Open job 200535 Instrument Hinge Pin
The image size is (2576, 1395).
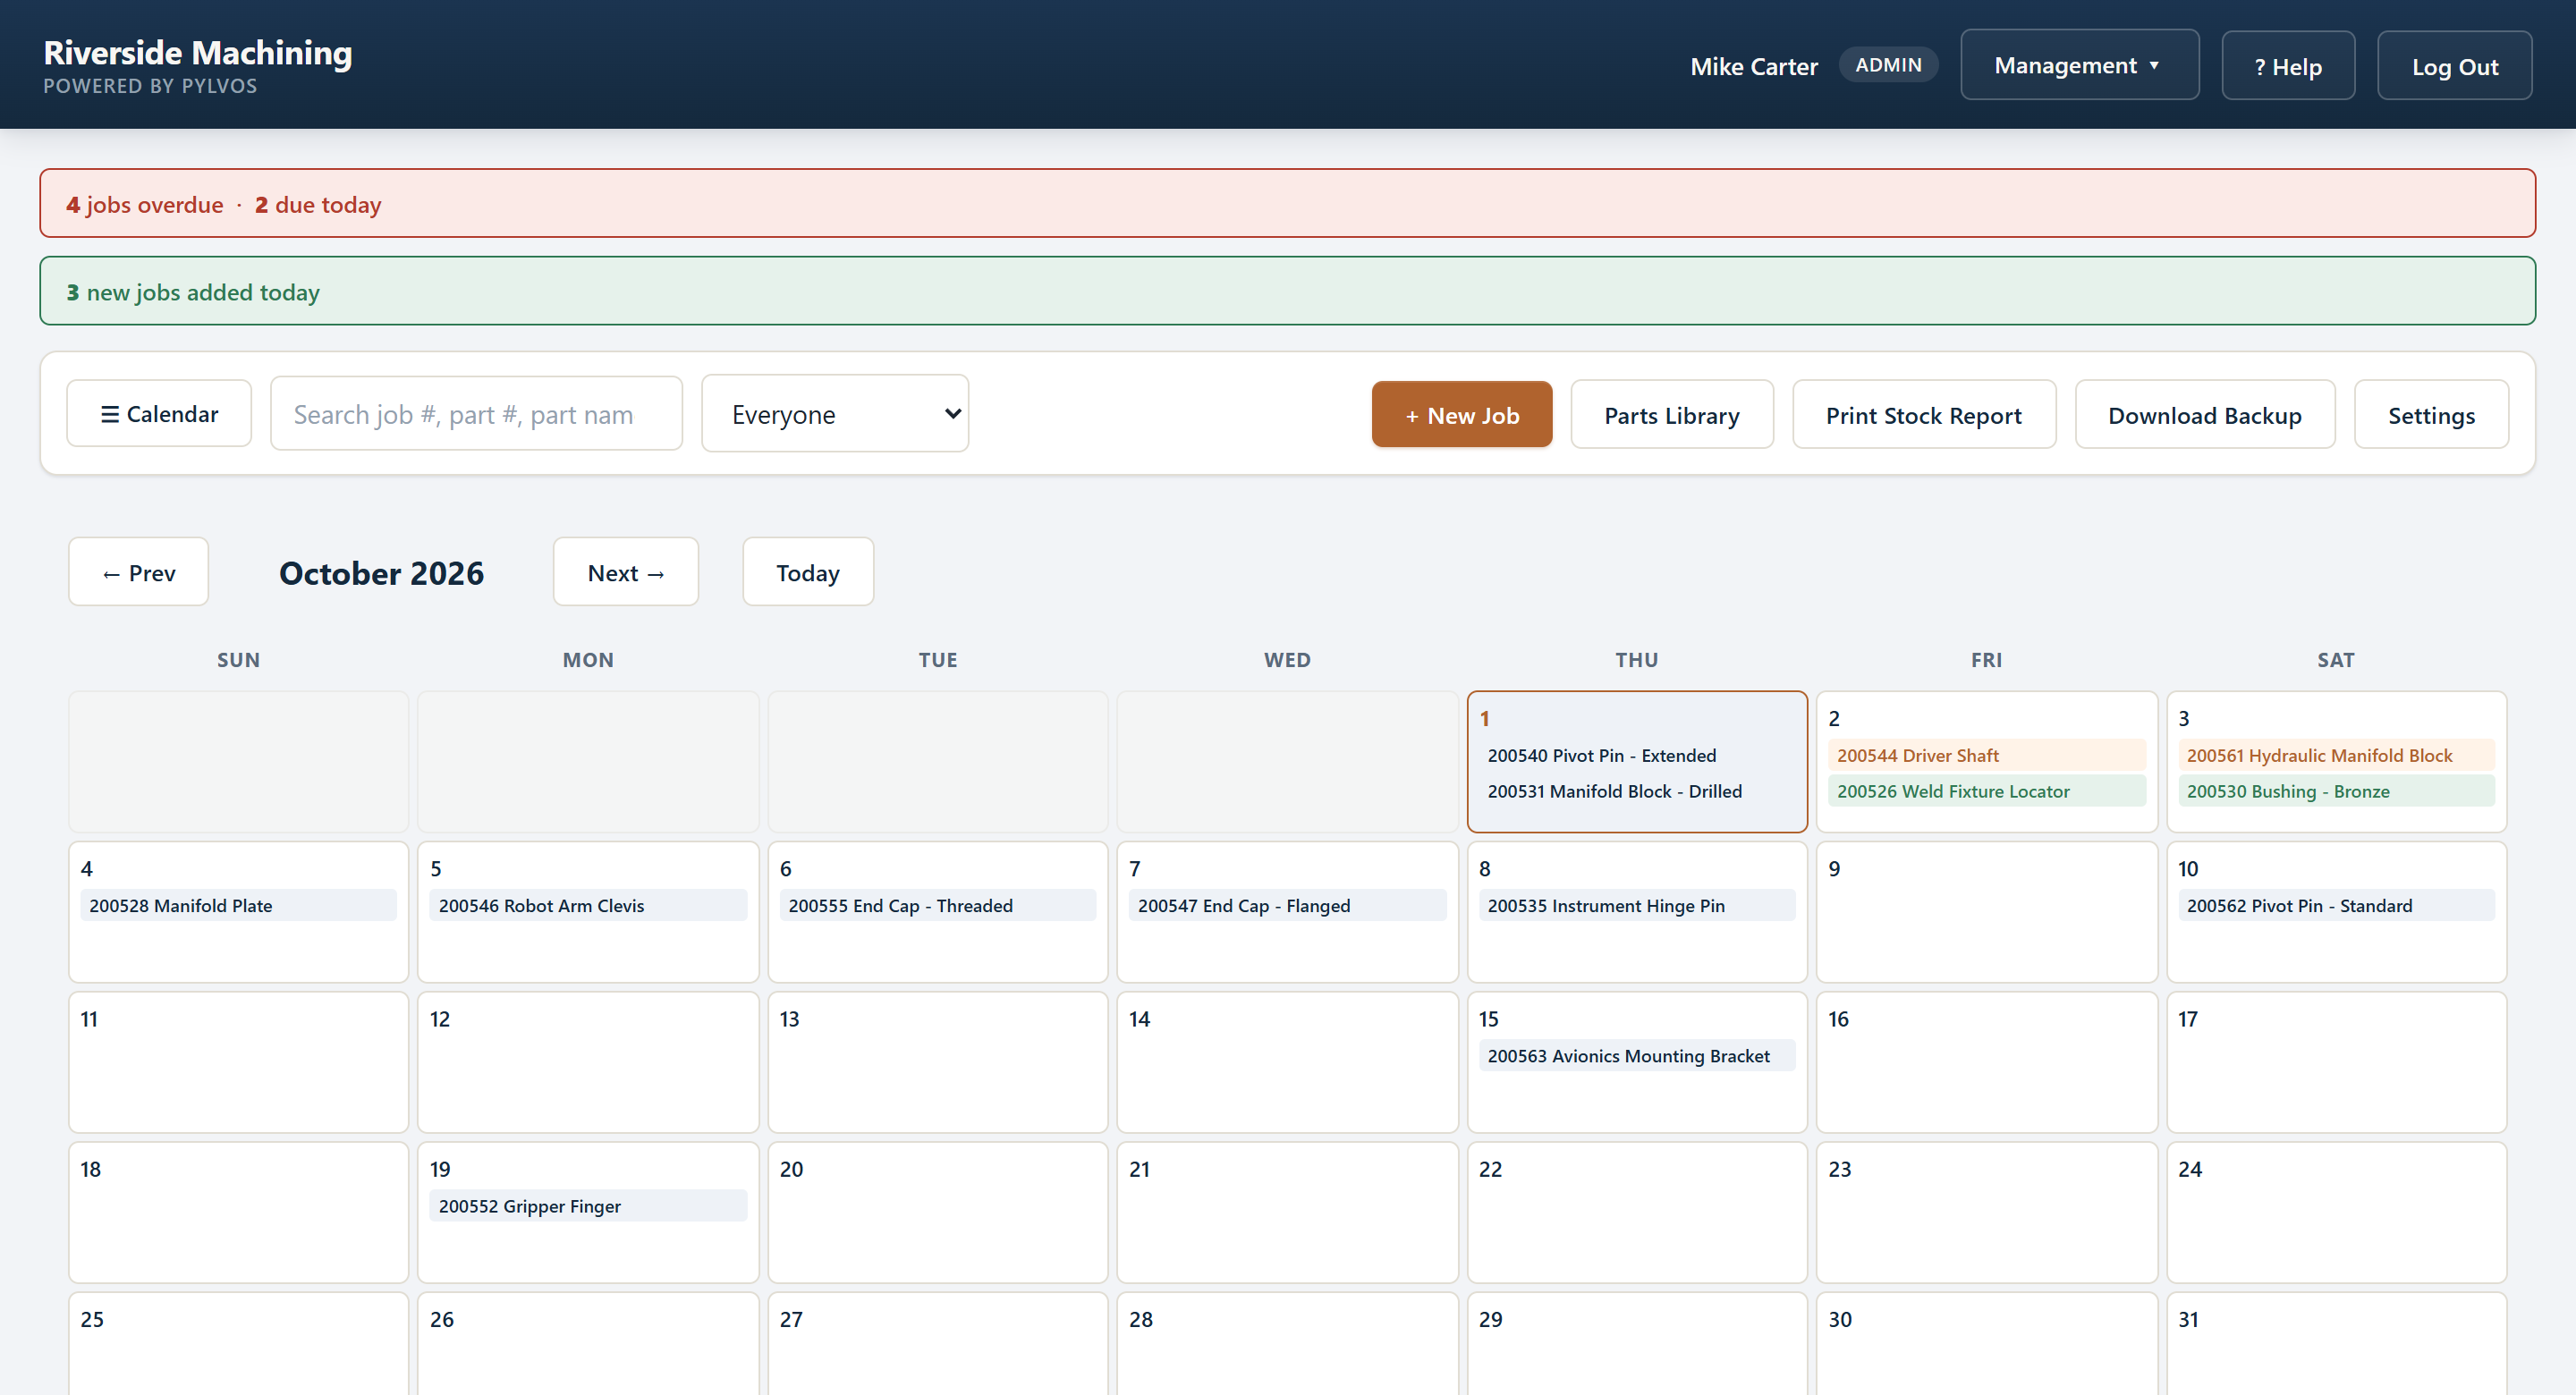[1637, 905]
